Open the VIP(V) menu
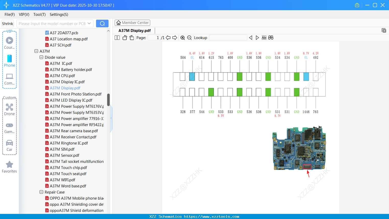The height and width of the screenshot is (219, 389). [x=24, y=14]
